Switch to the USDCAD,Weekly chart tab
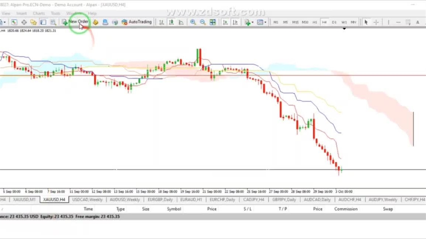 coord(87,199)
